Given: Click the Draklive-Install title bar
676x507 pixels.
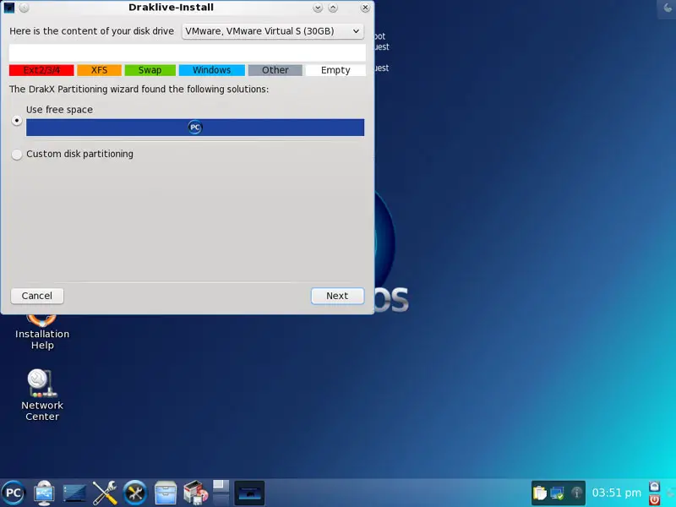Looking at the screenshot, I should [x=171, y=8].
